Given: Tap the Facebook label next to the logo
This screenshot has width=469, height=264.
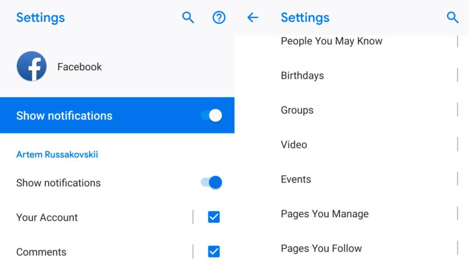Looking at the screenshot, I should tap(79, 66).
